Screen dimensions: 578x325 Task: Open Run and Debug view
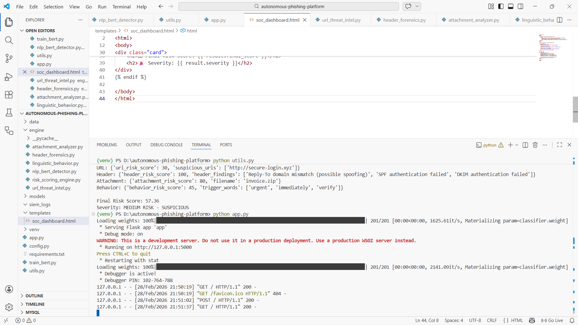point(9,77)
